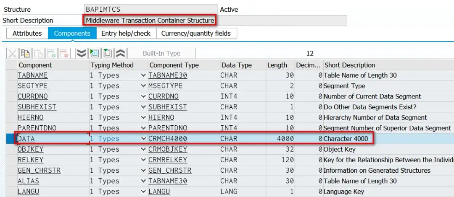This screenshot has height=197, width=454.
Task: Open the Currency/quantity fields tab
Action: click(196, 34)
